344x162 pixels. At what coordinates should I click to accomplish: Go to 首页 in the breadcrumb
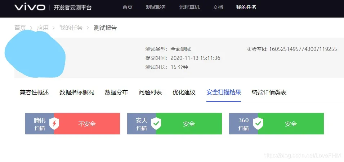point(20,28)
